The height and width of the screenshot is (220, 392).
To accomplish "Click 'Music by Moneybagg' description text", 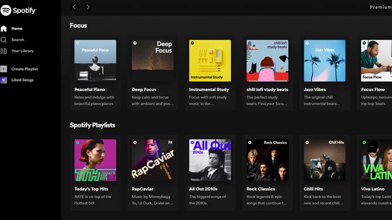I will 151,197.
